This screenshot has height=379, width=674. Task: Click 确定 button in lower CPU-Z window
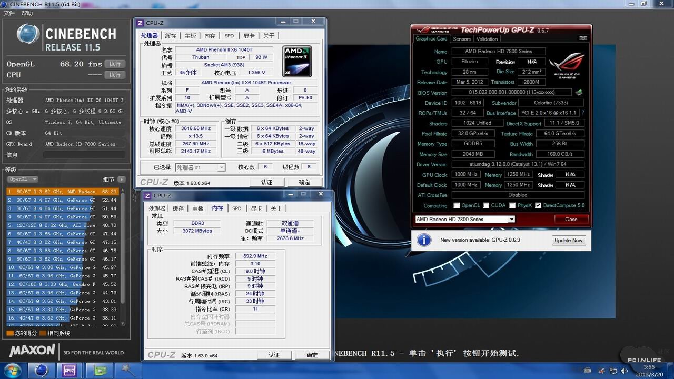tap(312, 355)
